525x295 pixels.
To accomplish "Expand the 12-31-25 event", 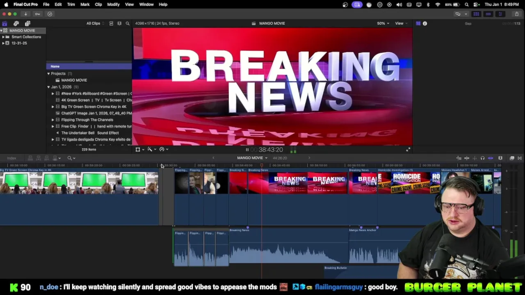I will 3,43.
